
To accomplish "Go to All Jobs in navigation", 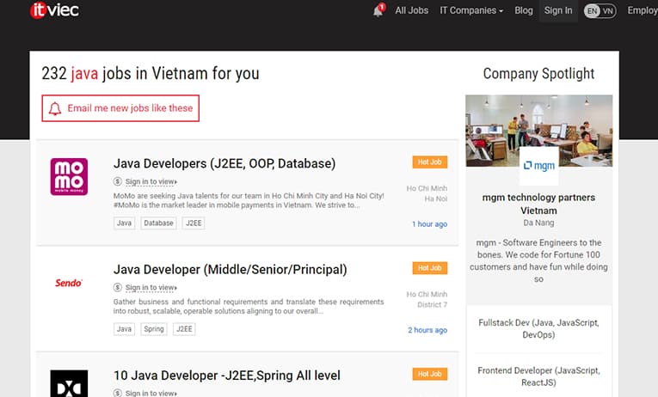I will click(x=412, y=10).
